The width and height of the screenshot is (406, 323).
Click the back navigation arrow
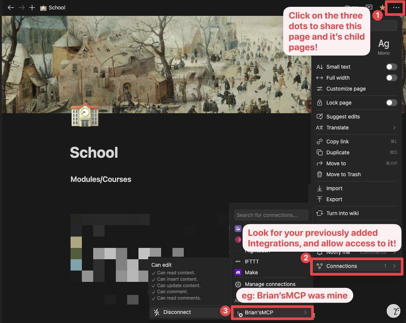[x=11, y=8]
